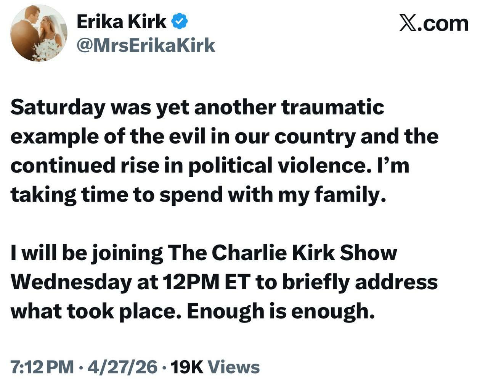Click the 7:12 PM timestamp
The image size is (488, 385).
coord(42,367)
